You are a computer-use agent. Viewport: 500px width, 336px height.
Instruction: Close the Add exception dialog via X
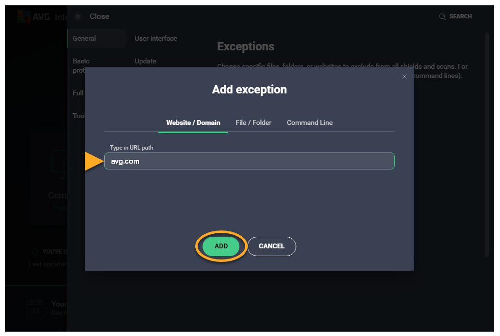405,76
